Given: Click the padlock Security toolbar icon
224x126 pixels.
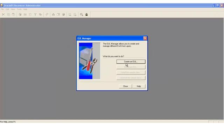Looking at the screenshot, I should (x=86, y=15).
